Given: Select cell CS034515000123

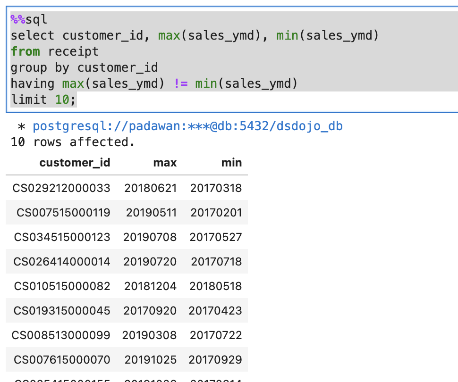Looking at the screenshot, I should pyautogui.click(x=62, y=237).
